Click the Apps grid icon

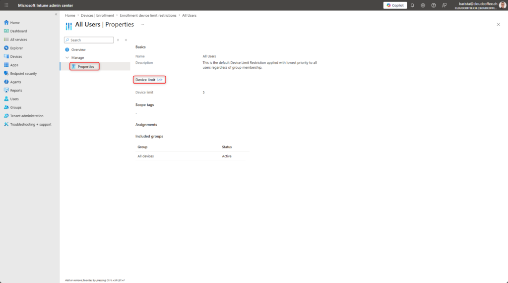(6, 65)
